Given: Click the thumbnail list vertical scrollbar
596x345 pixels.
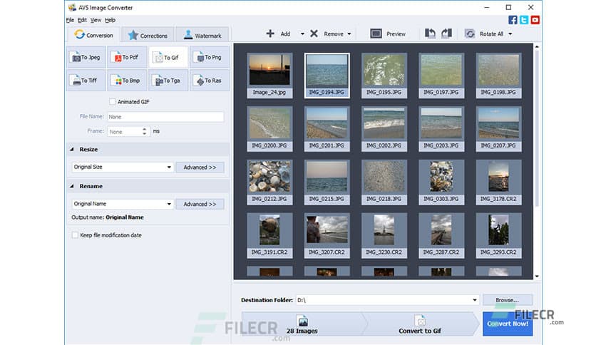Looking at the screenshot, I should 537,128.
